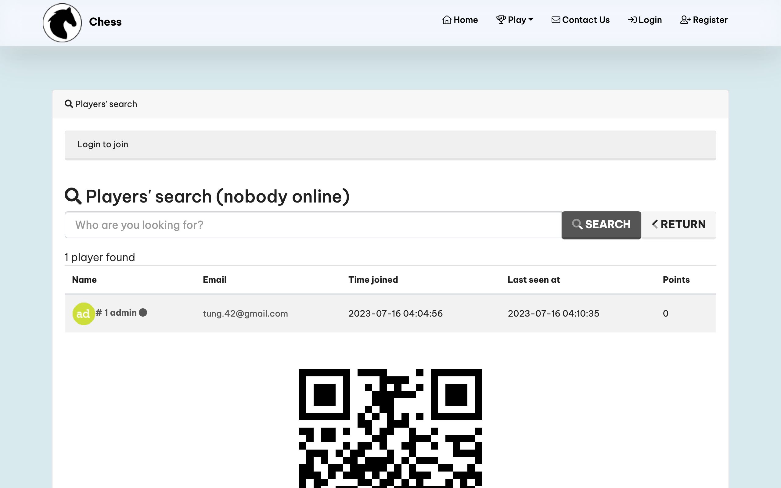Click the Email column header

[x=214, y=279]
